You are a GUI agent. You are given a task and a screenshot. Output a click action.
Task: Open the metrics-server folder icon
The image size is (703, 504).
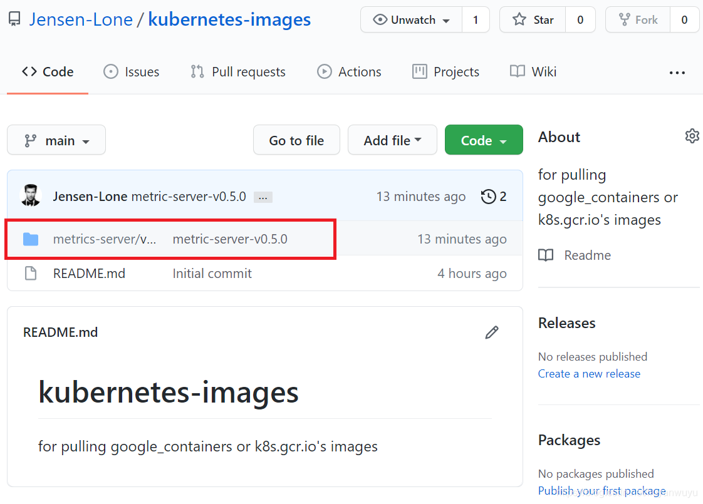pyautogui.click(x=31, y=239)
